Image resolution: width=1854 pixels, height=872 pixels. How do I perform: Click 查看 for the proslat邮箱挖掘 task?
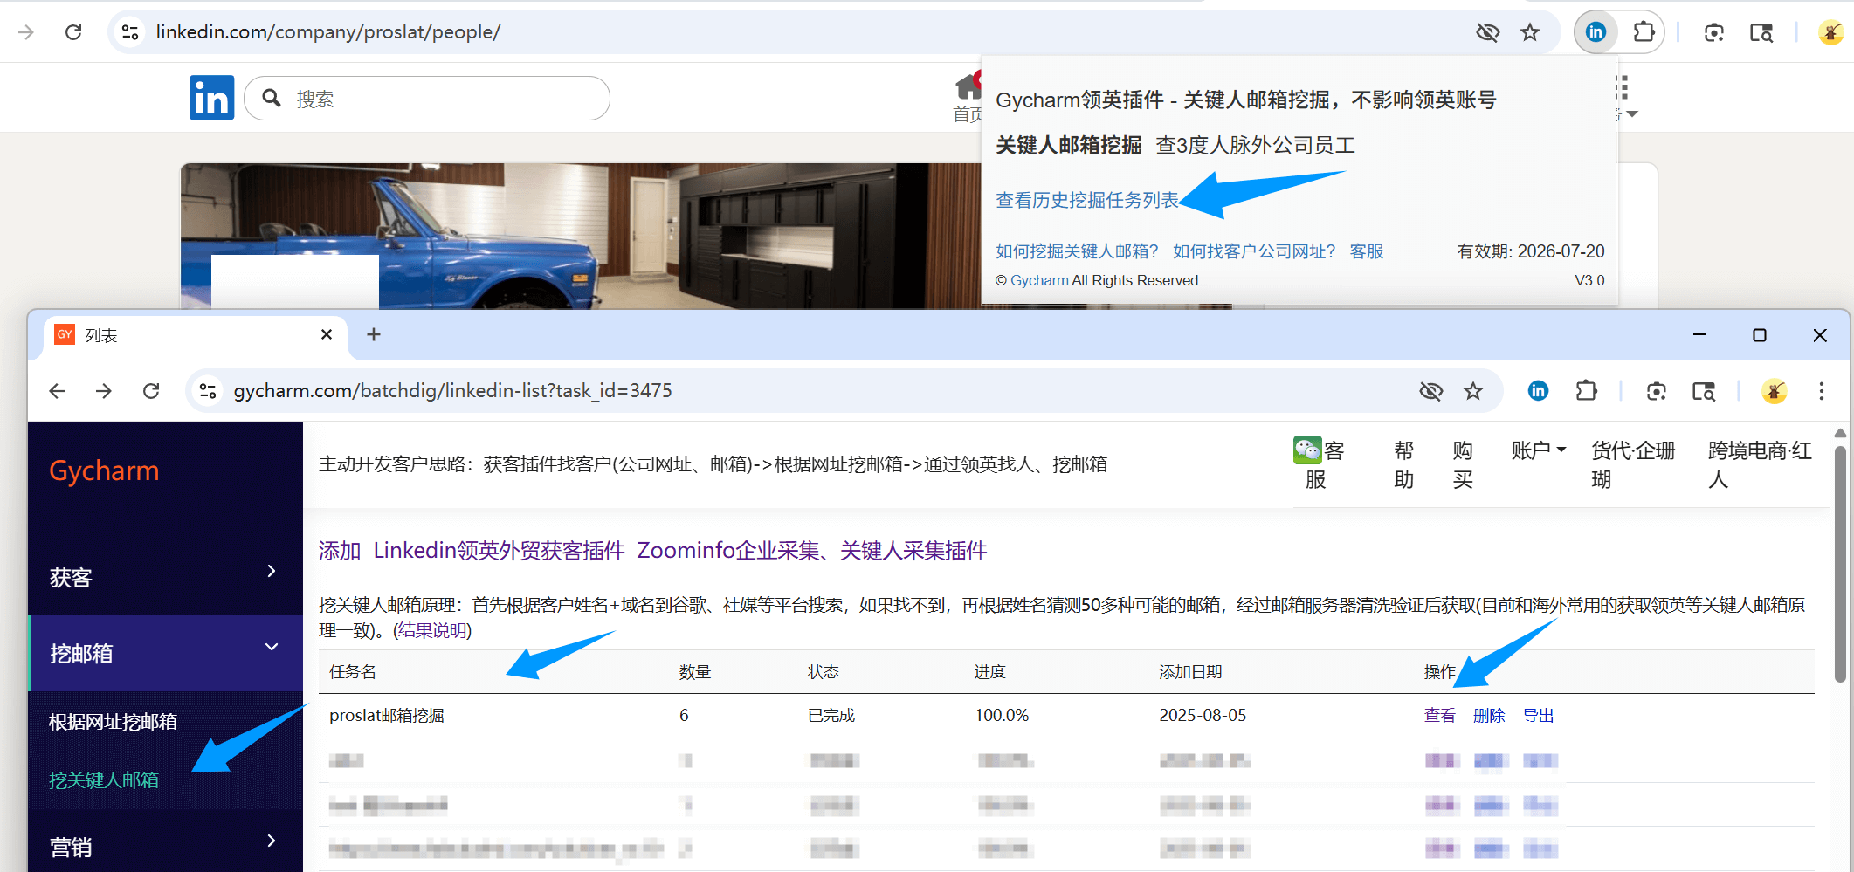[1439, 716]
